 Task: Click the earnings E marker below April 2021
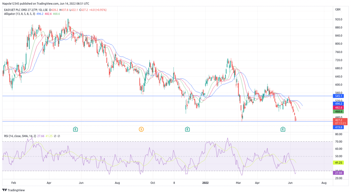pyautogui.click(x=75, y=129)
